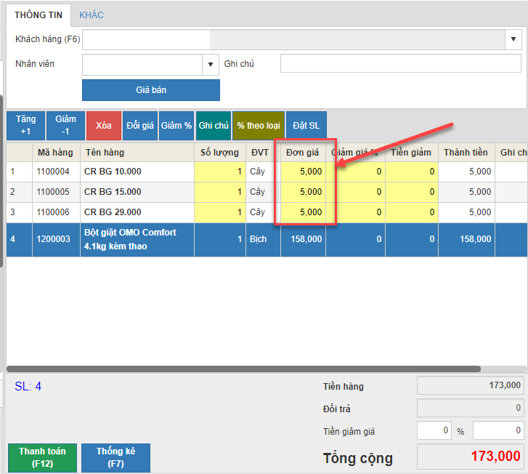Click the Giảm -1 button
The width and height of the screenshot is (528, 474).
point(65,125)
